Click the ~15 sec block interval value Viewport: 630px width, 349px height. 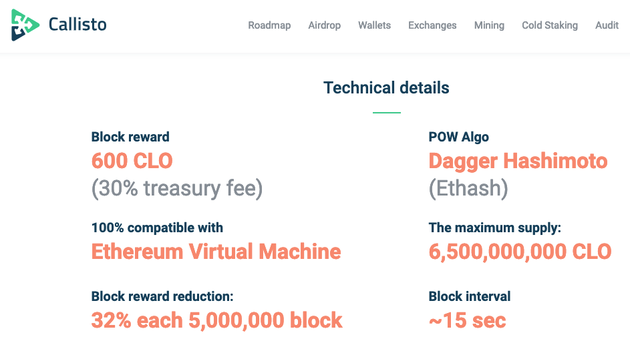(467, 320)
